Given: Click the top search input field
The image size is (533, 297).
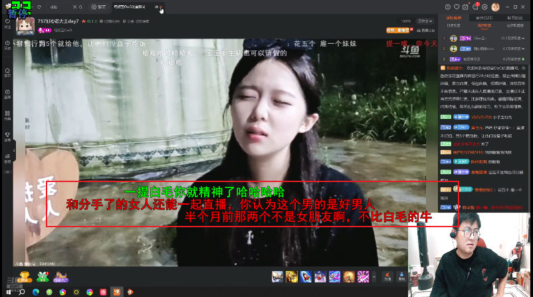Looking at the screenshot, I should point(60,7).
